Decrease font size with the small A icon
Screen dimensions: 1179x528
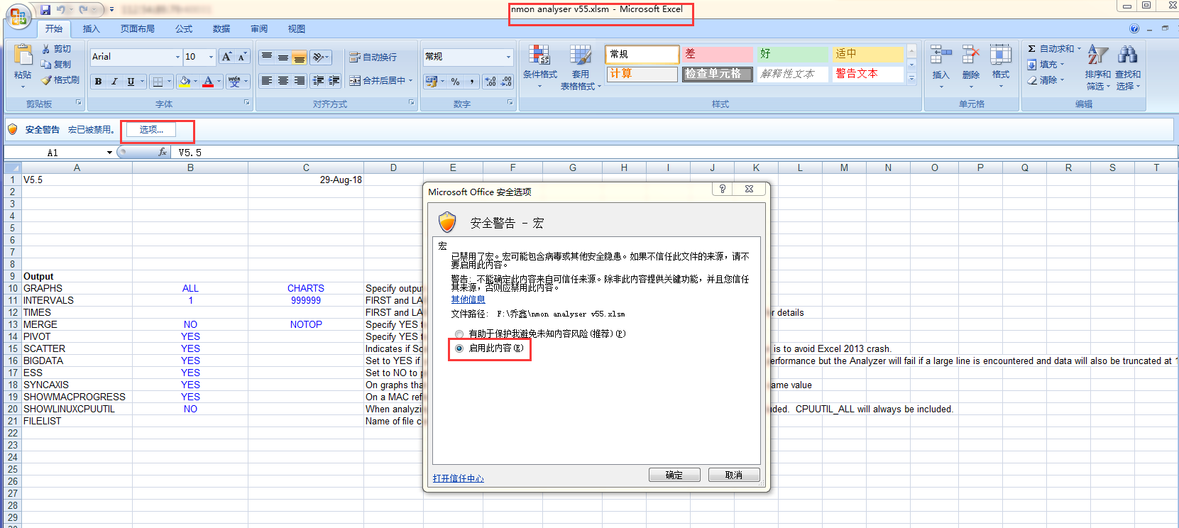coord(242,57)
